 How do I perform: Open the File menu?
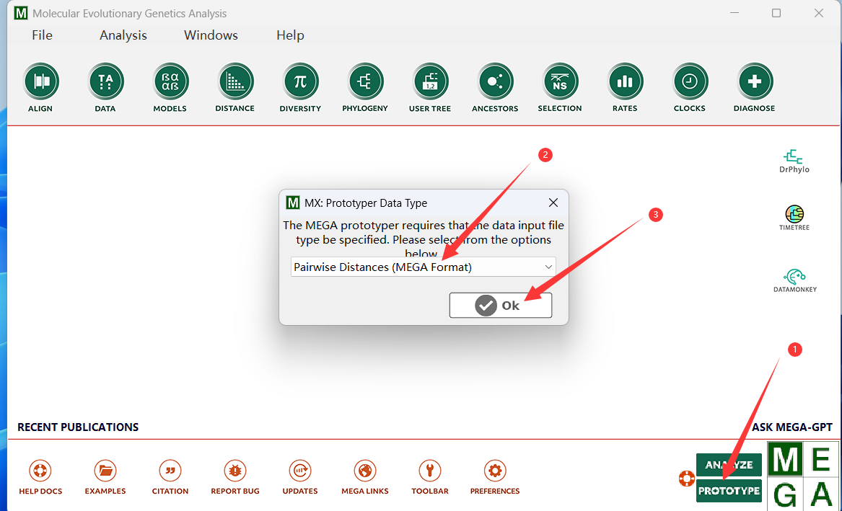(x=42, y=35)
